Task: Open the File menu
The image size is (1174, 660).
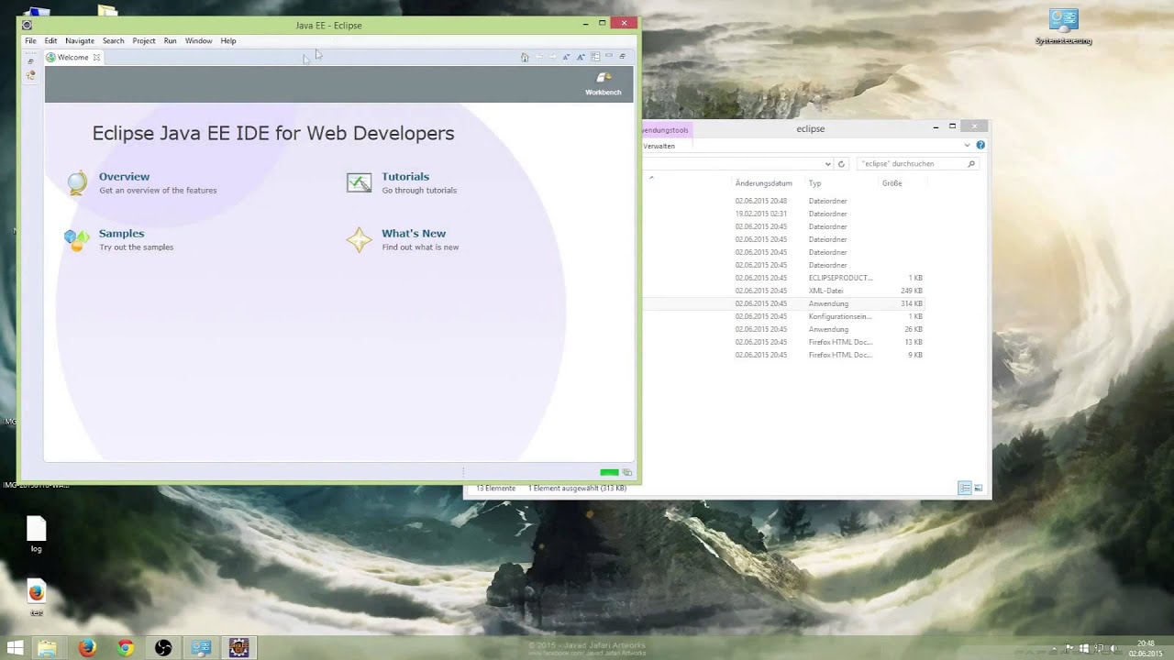Action: click(x=30, y=40)
